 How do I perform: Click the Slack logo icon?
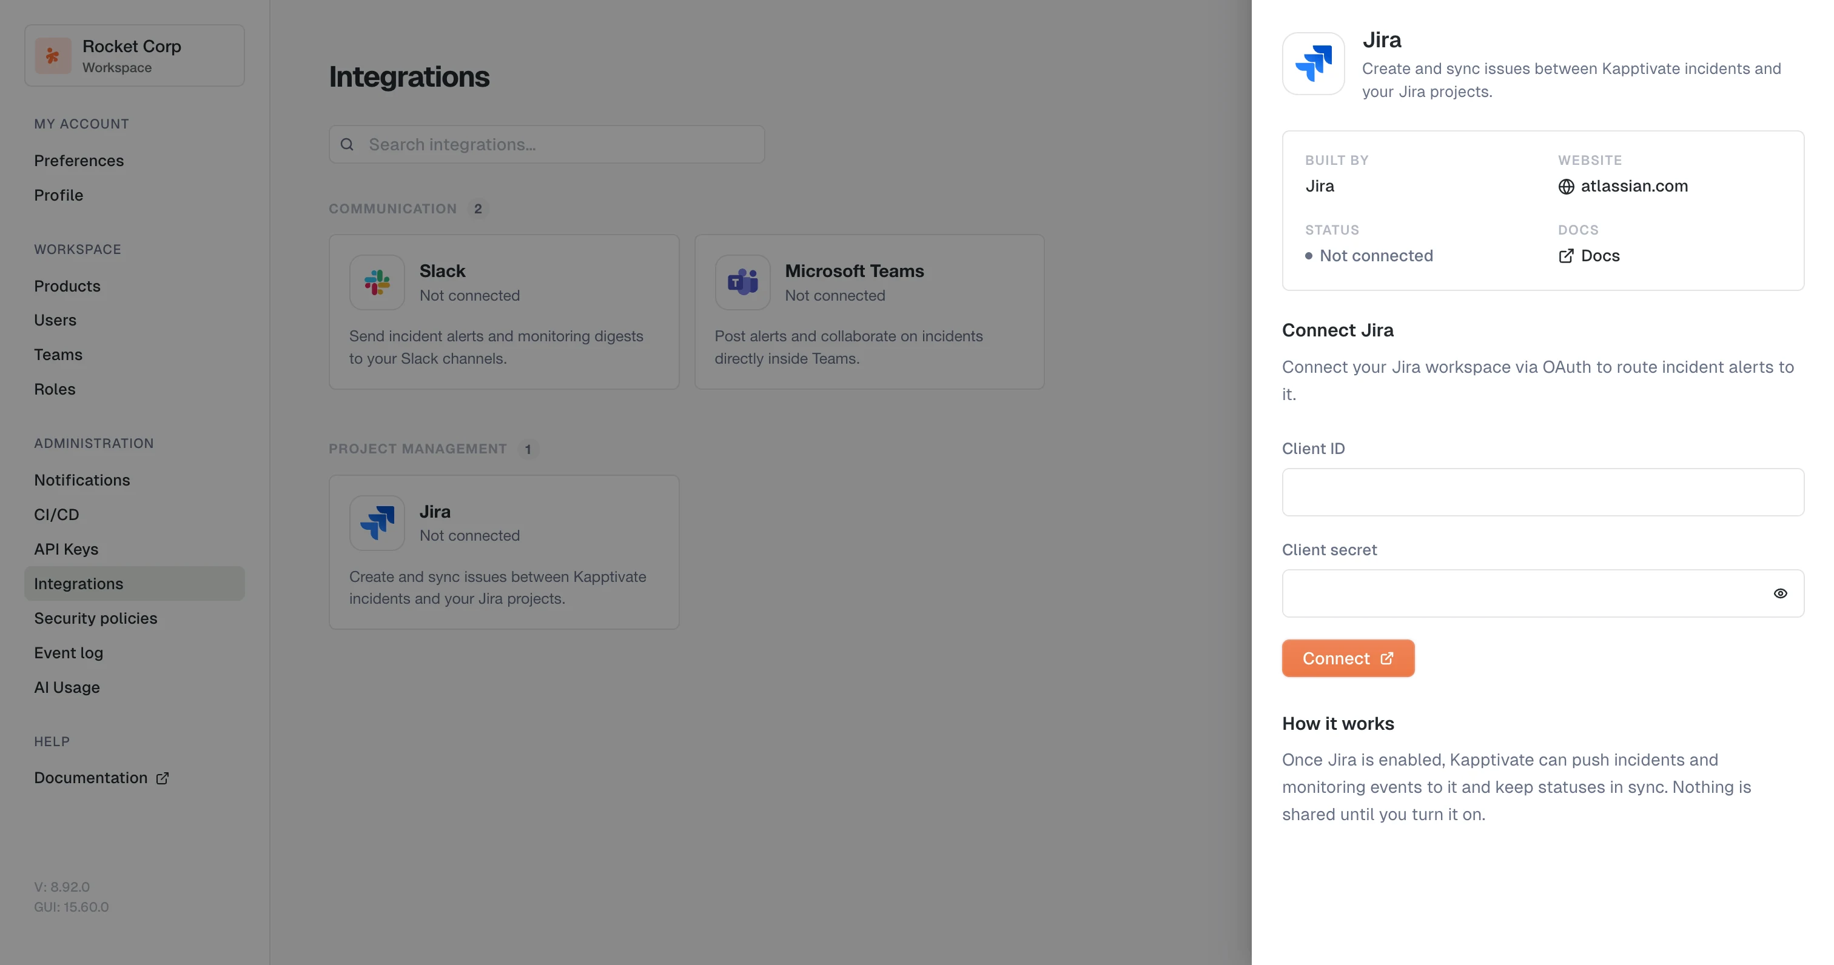click(377, 282)
